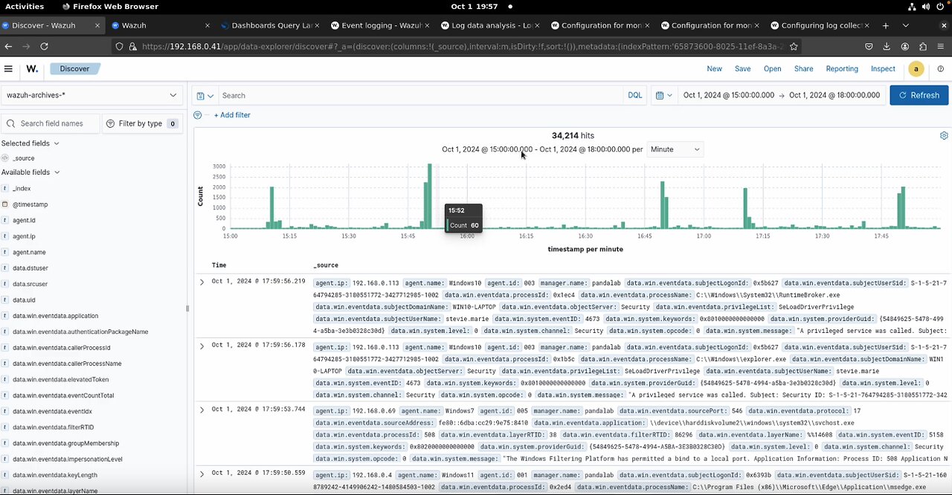The image size is (952, 495).
Task: Click Add filter
Action: 232,115
